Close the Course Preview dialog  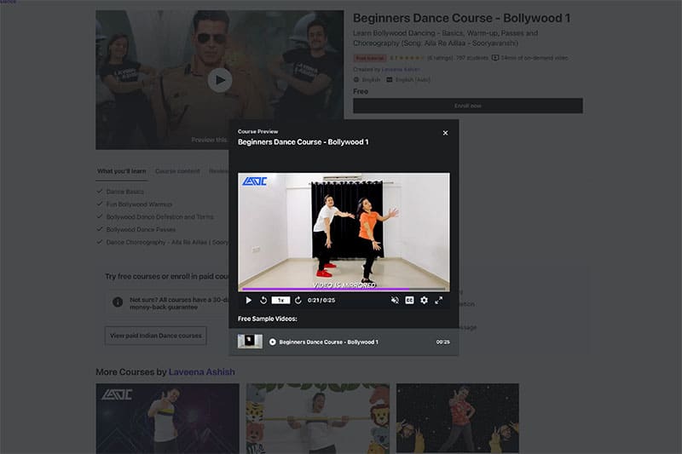coord(445,133)
